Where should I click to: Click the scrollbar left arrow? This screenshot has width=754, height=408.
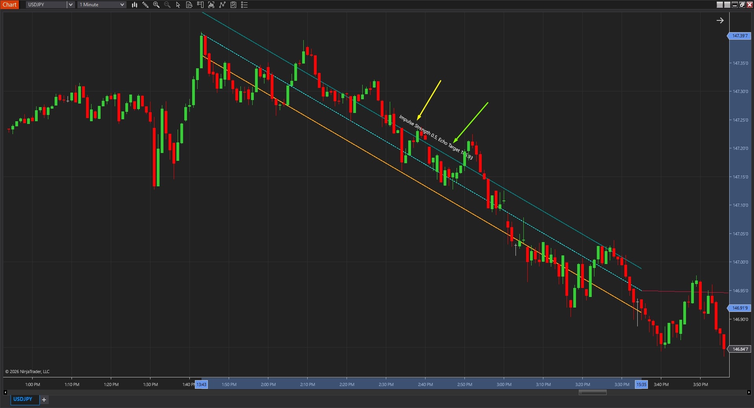(5, 392)
